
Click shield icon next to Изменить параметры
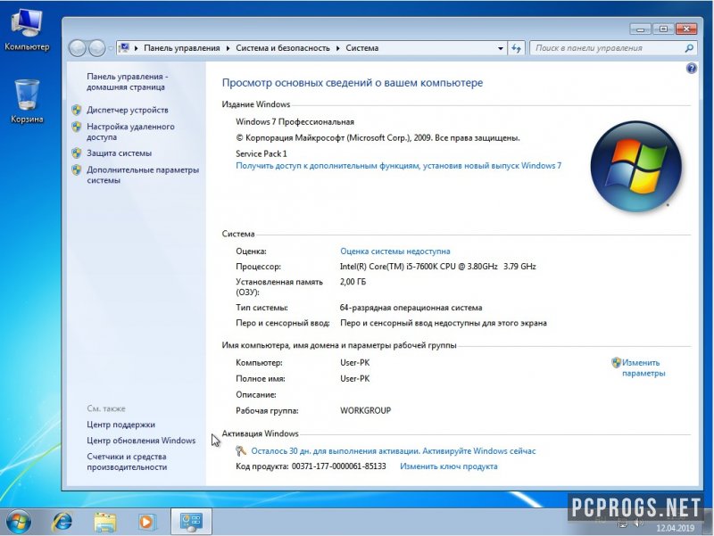pos(616,363)
